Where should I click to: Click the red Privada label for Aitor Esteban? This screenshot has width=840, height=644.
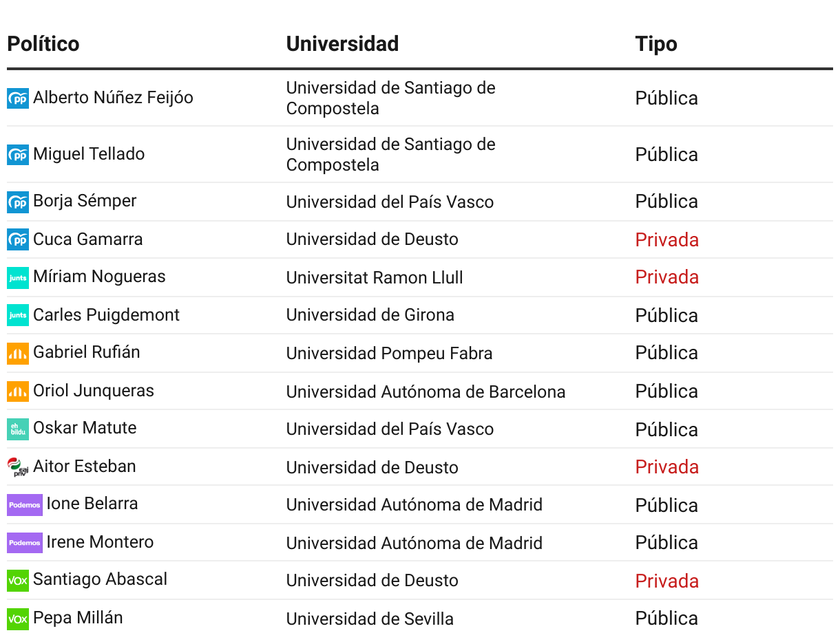coord(666,467)
